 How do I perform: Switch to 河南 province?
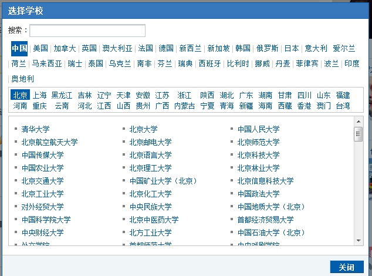[x=20, y=106]
